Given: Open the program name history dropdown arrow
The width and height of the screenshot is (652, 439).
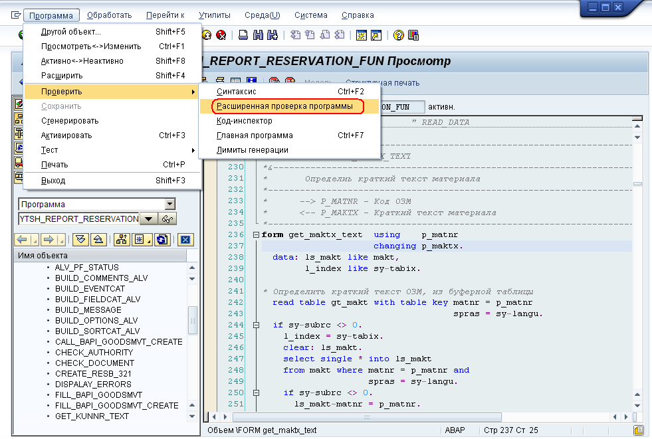Looking at the screenshot, I should (x=148, y=219).
